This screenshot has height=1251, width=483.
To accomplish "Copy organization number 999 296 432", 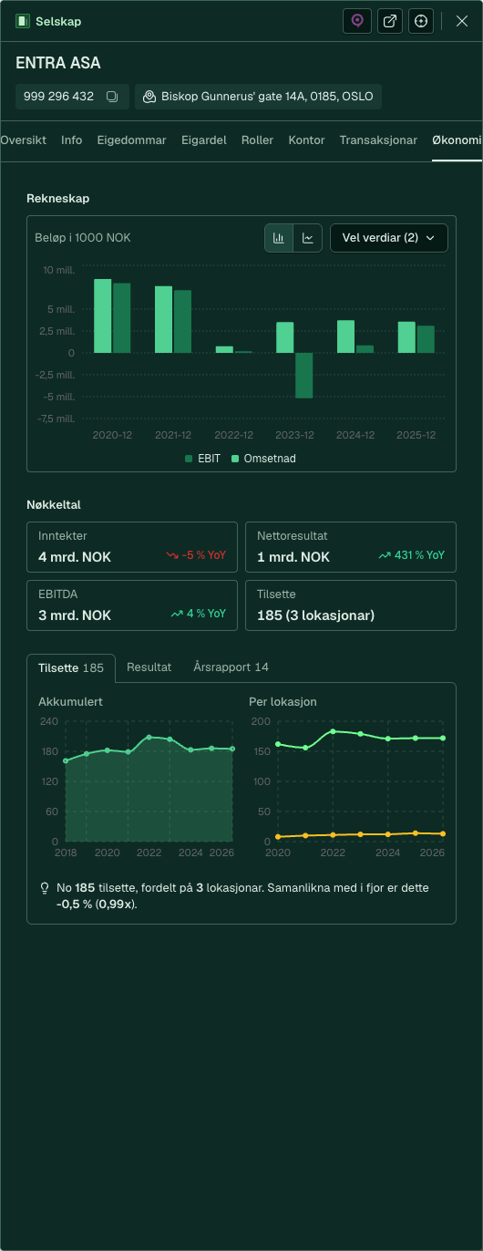I will [x=112, y=97].
